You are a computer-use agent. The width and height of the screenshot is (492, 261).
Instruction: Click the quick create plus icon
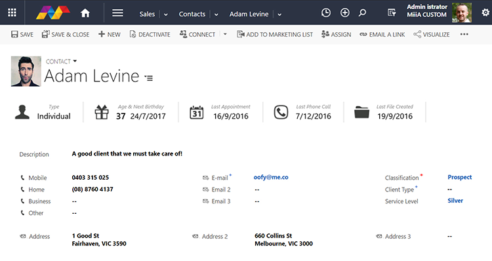pyautogui.click(x=345, y=13)
